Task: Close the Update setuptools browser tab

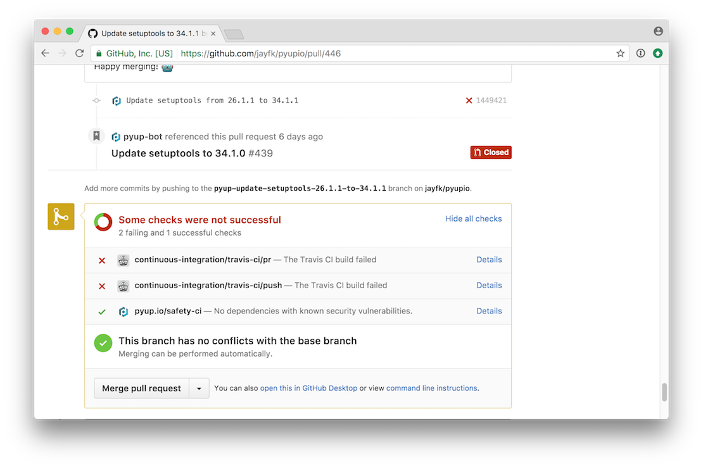Action: 213,34
